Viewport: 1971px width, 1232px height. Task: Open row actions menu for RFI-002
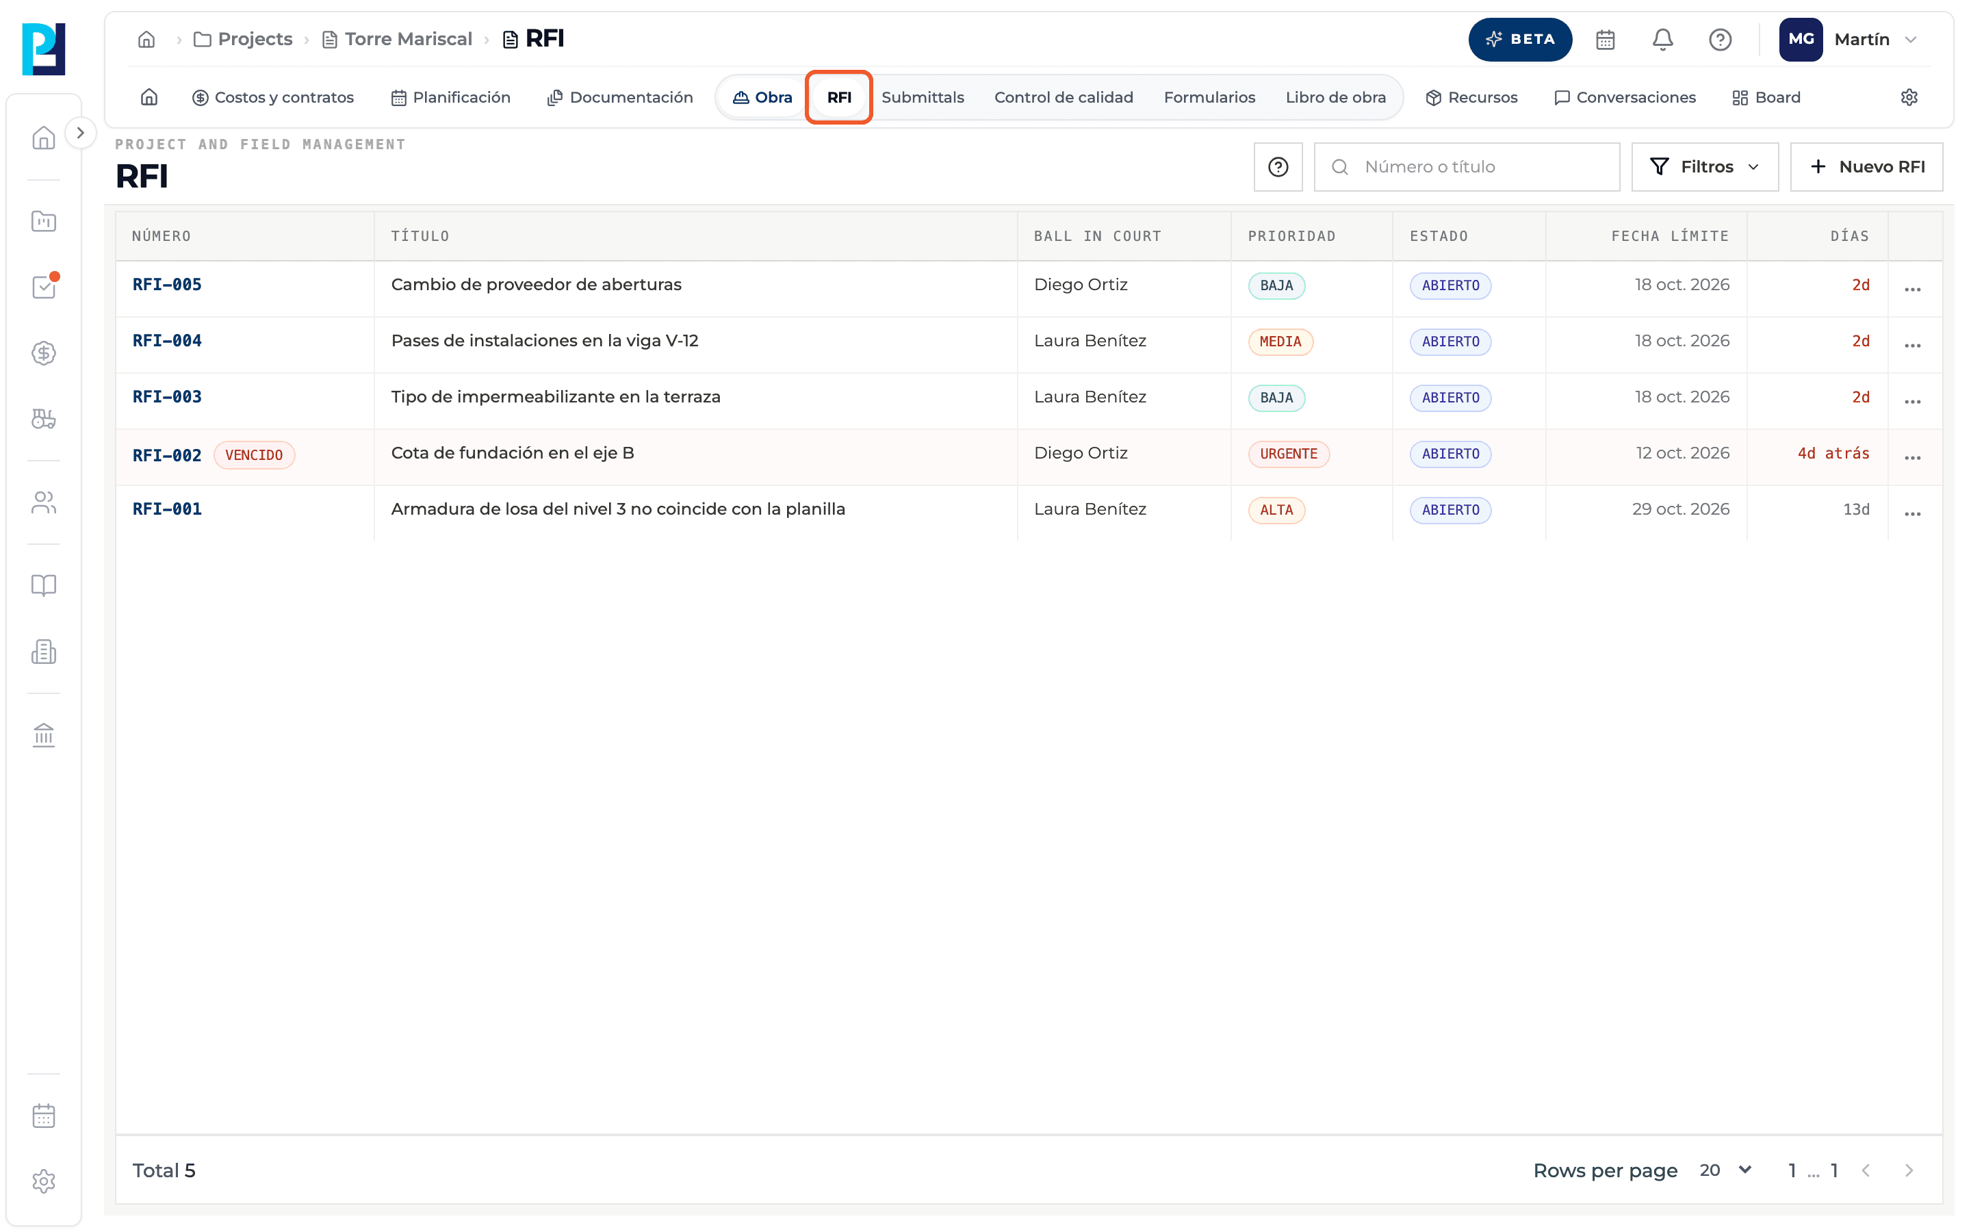(1912, 458)
